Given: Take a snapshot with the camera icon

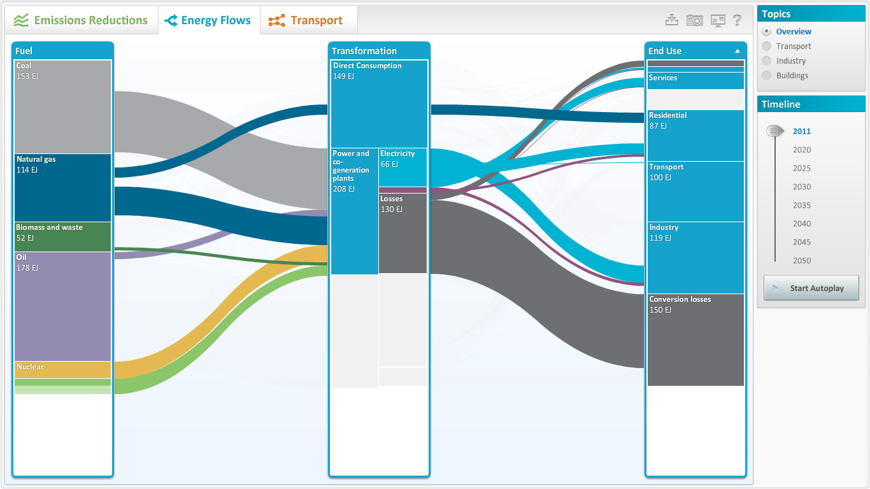Looking at the screenshot, I should coord(694,20).
